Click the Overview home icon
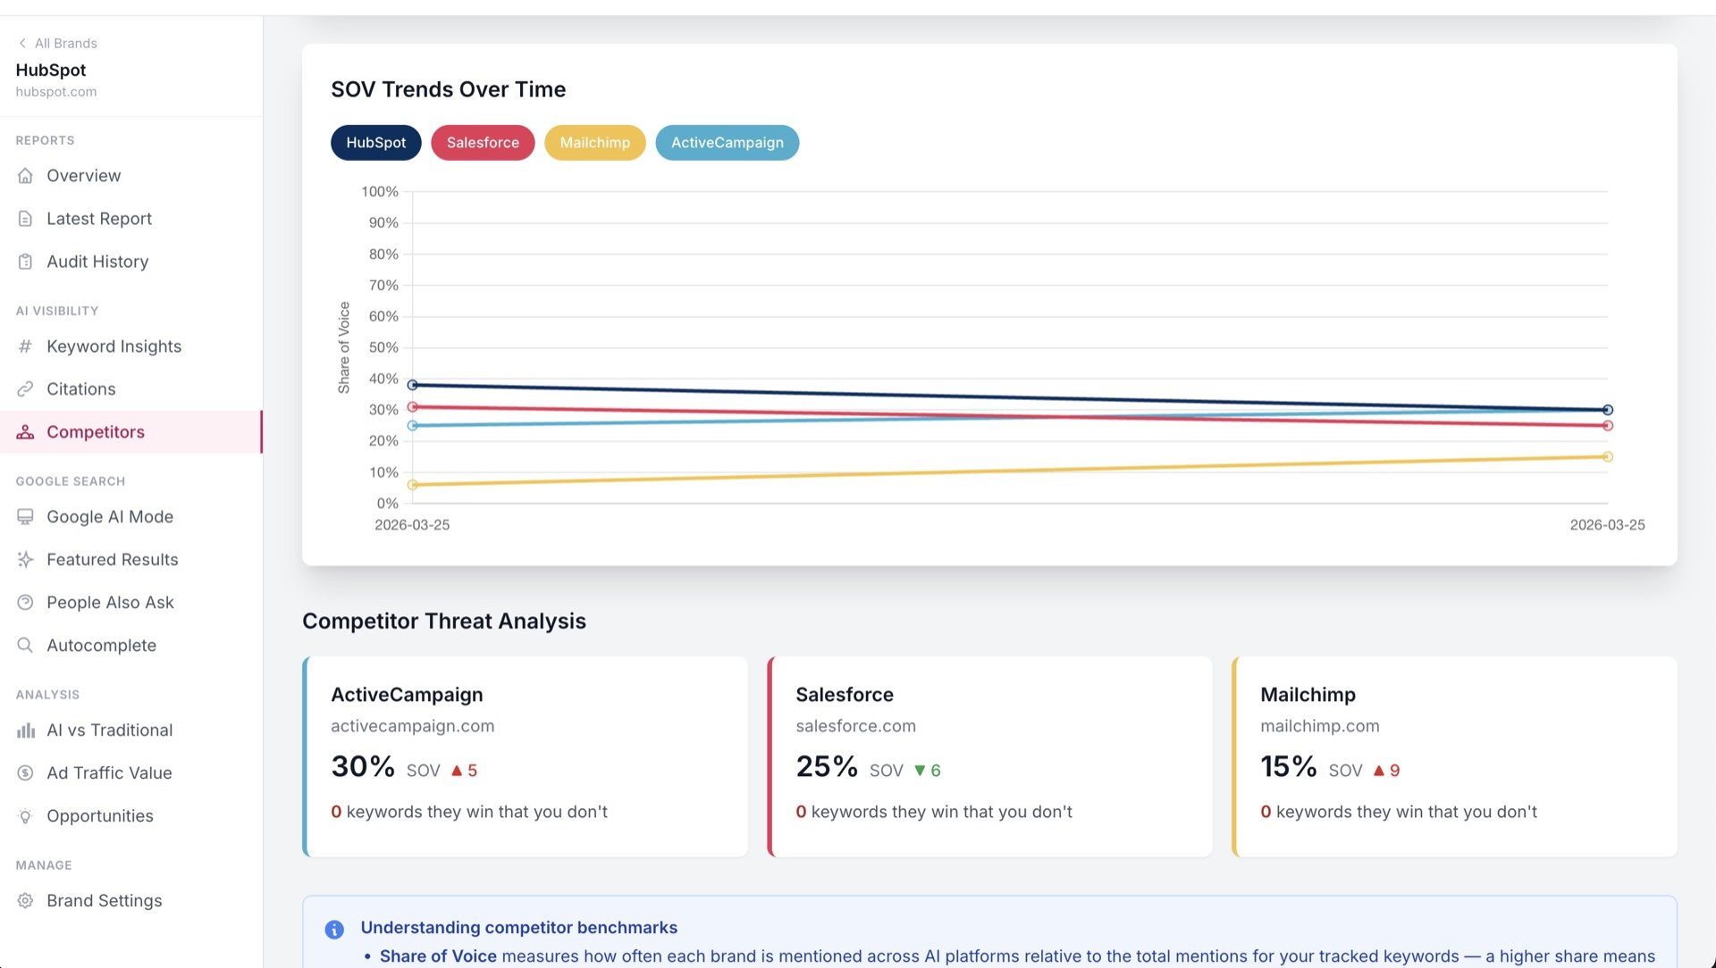The width and height of the screenshot is (1716, 968). (25, 176)
